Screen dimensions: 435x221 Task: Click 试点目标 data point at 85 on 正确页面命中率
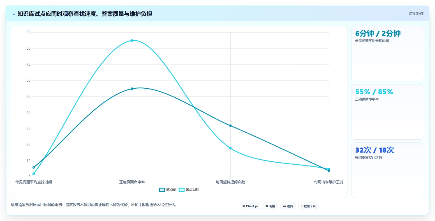pos(132,40)
